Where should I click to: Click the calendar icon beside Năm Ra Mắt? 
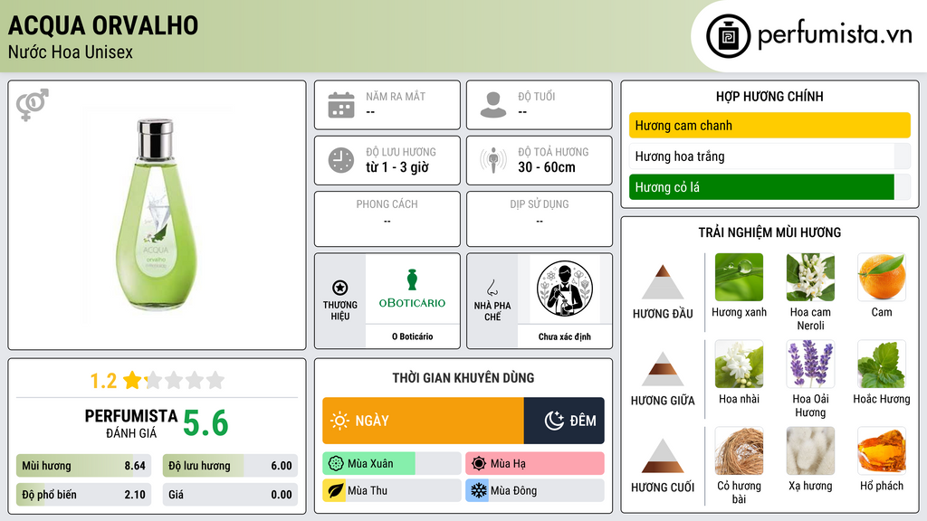(341, 105)
